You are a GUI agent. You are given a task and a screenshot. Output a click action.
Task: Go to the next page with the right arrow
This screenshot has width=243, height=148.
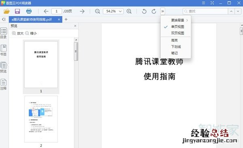(82, 11)
